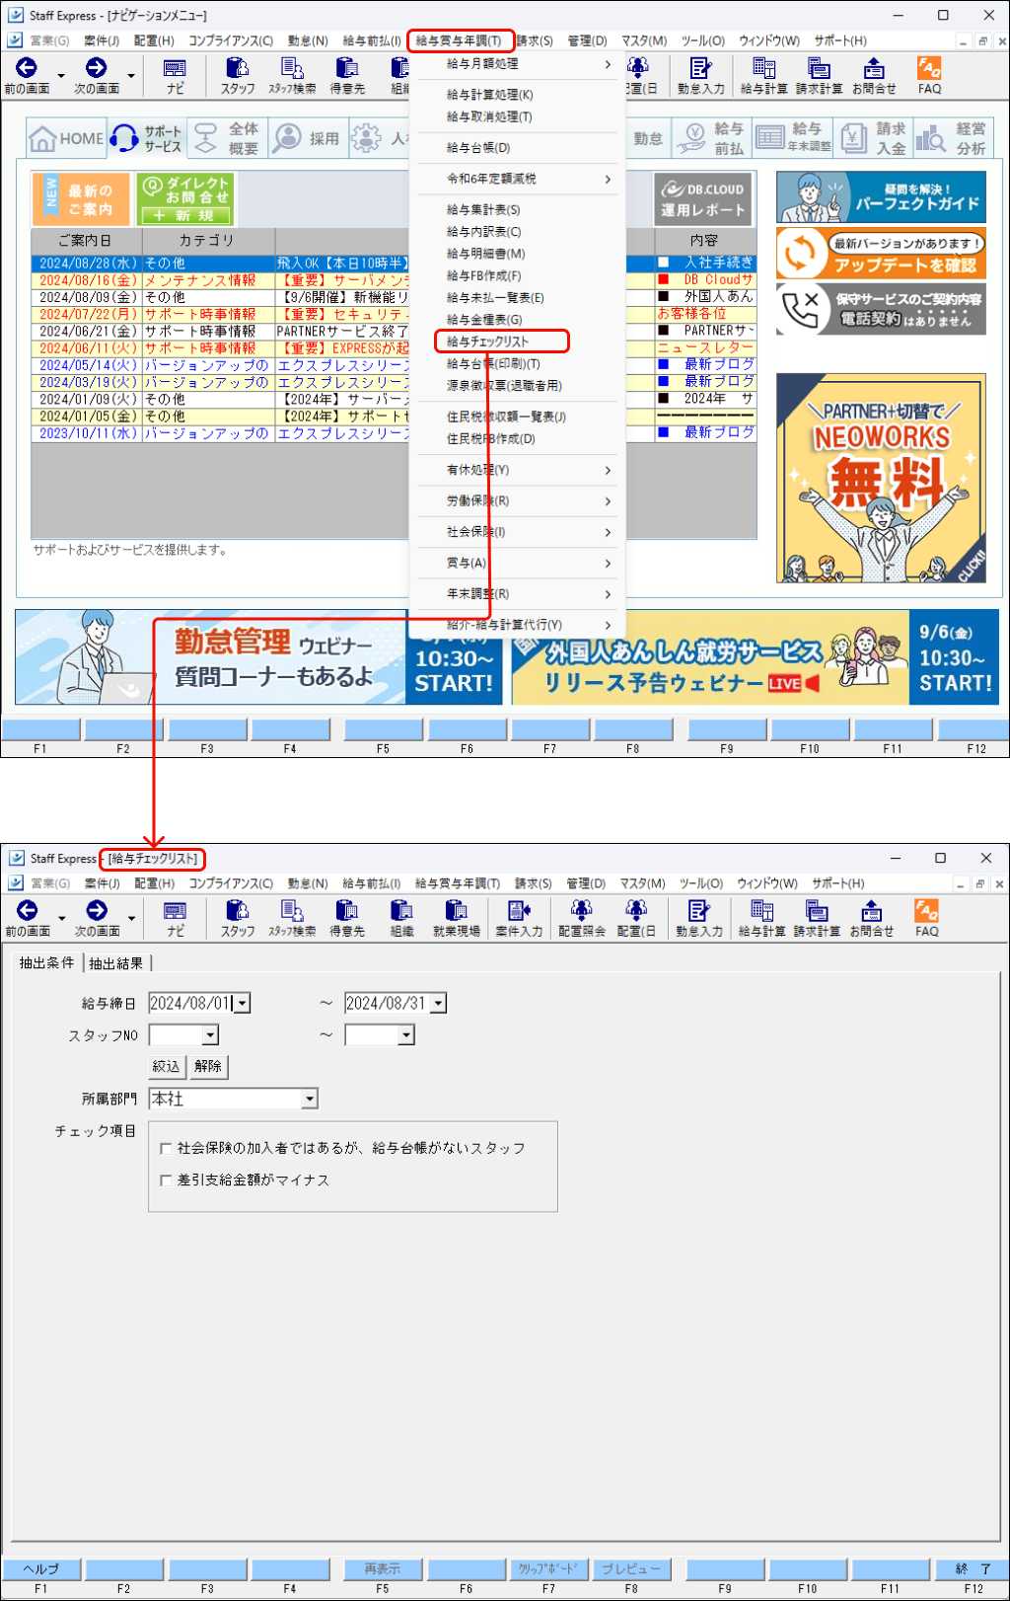
Task: Select 給与チェックリスト in the open menu
Action: point(502,342)
